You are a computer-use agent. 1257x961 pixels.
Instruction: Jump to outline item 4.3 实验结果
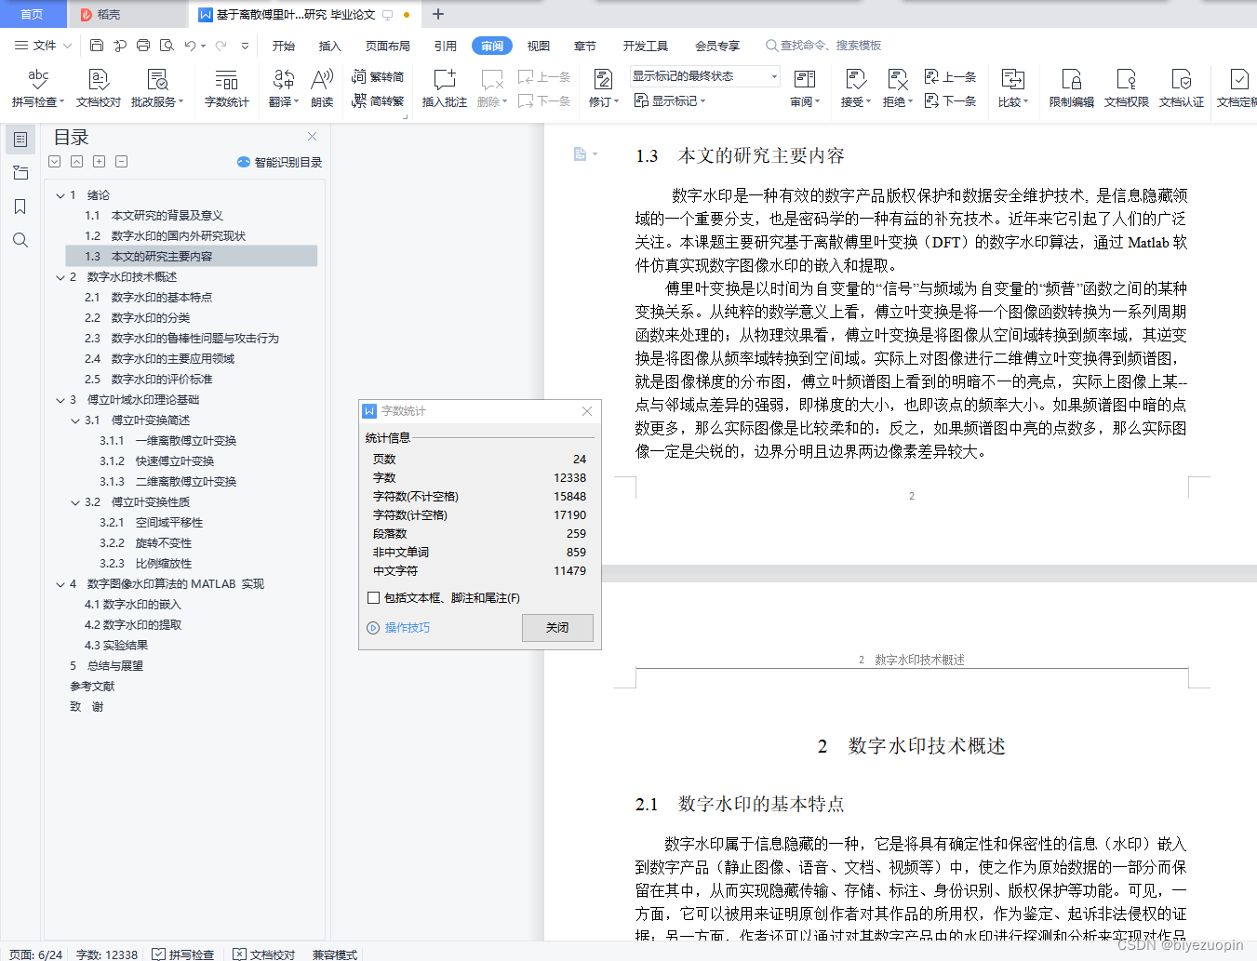116,646
